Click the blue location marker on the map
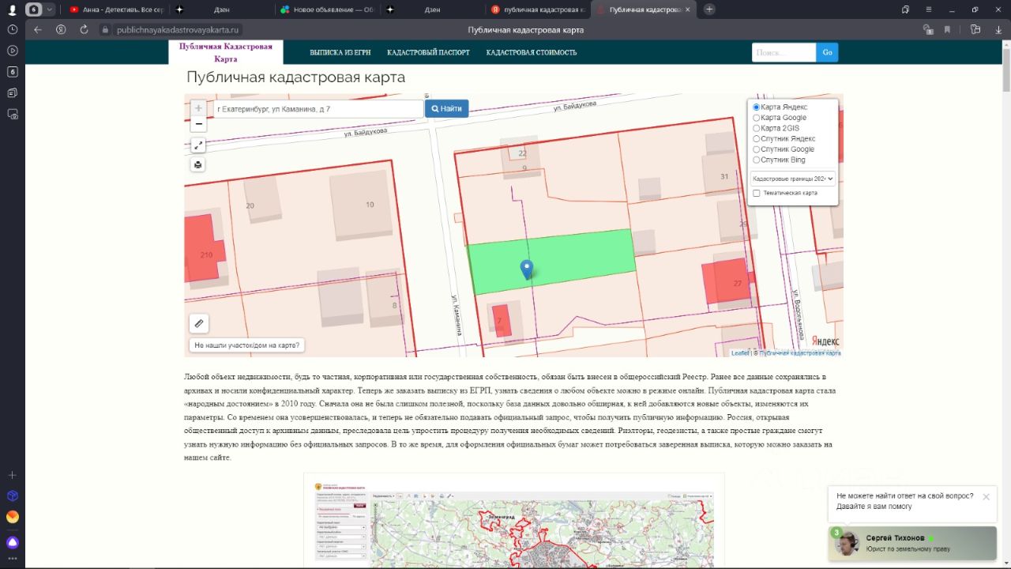 click(527, 269)
